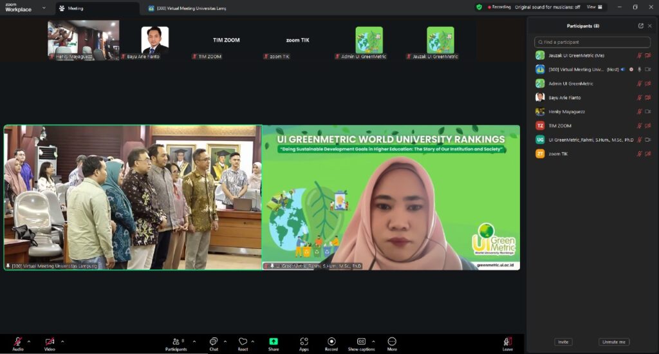Start camera with the Video button
The width and height of the screenshot is (659, 354).
point(50,342)
